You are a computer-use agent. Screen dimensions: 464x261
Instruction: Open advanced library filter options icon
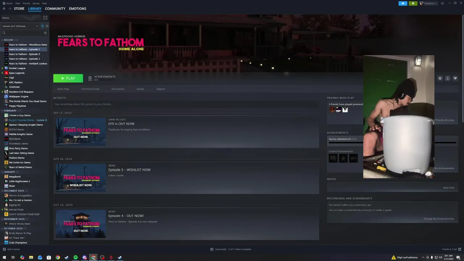(x=45, y=33)
